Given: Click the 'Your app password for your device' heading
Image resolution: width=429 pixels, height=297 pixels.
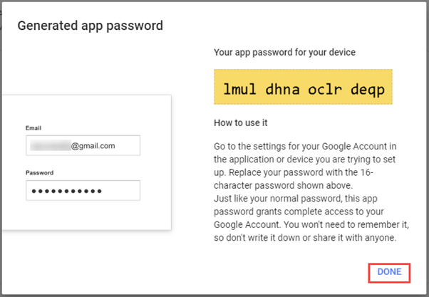Looking at the screenshot, I should tap(284, 52).
